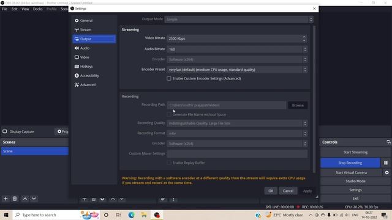
Task: Close the Settings dialog
Action: click(x=314, y=8)
